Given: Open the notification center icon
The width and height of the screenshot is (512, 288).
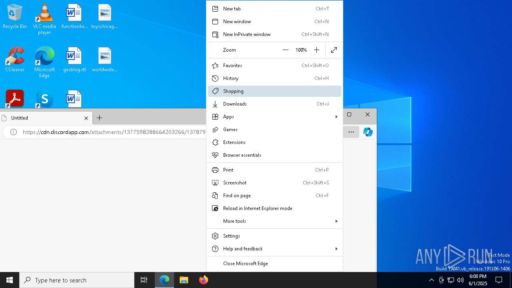Looking at the screenshot, I should click(x=499, y=280).
